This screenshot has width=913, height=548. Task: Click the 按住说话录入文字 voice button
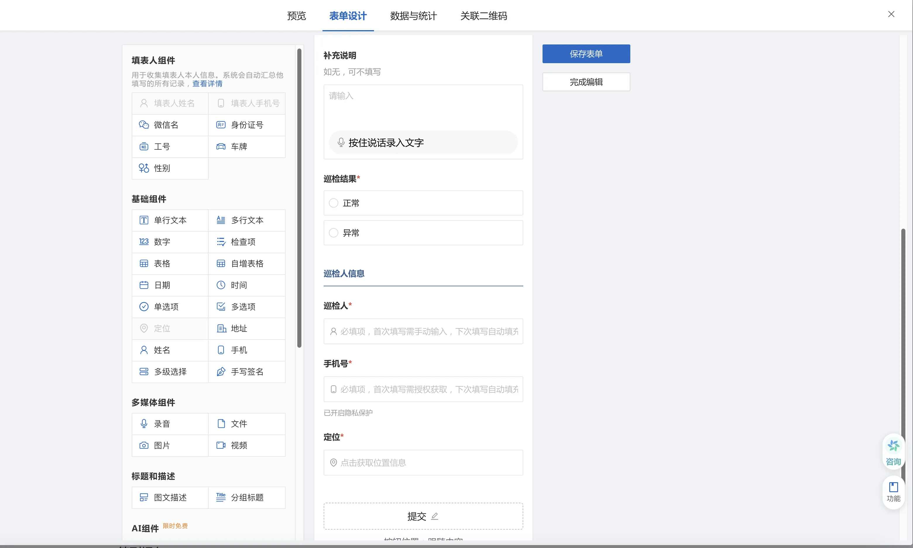pyautogui.click(x=423, y=142)
